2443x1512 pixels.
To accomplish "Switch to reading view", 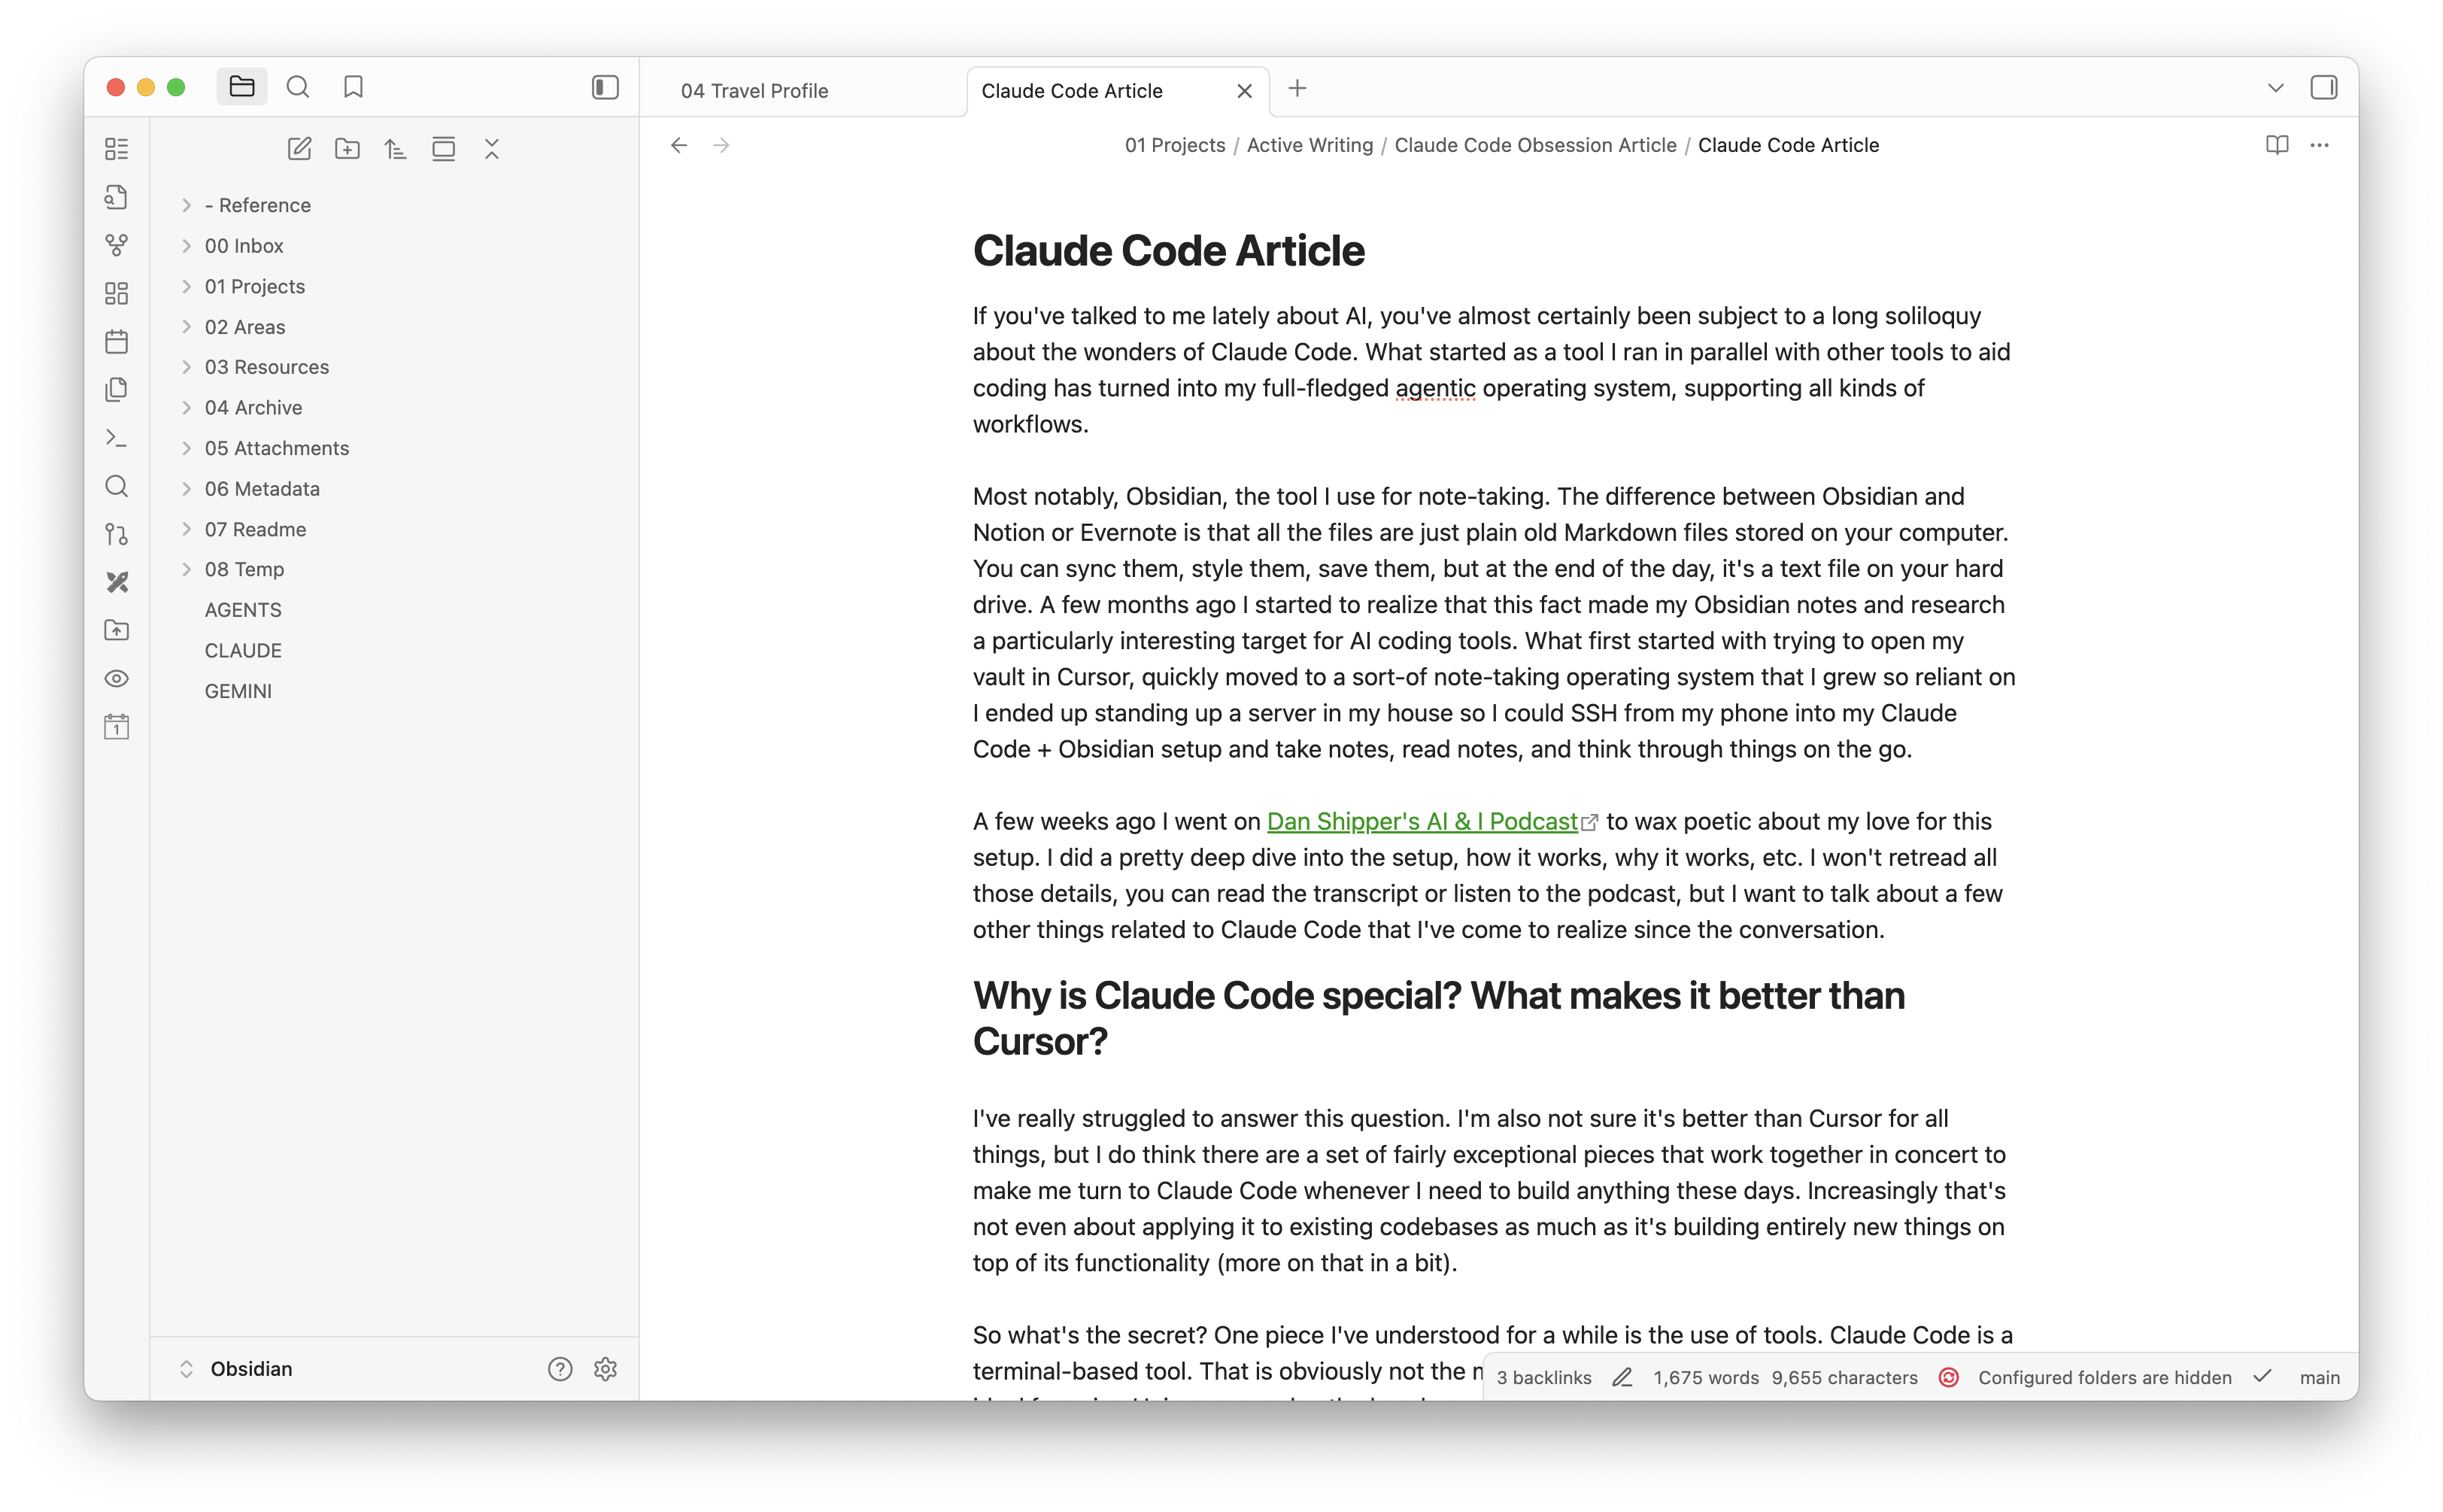I will tap(2276, 146).
